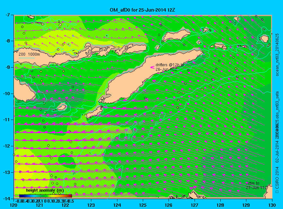Click the latitude label "-12"
The image size is (283, 209).
[x=6, y=146]
